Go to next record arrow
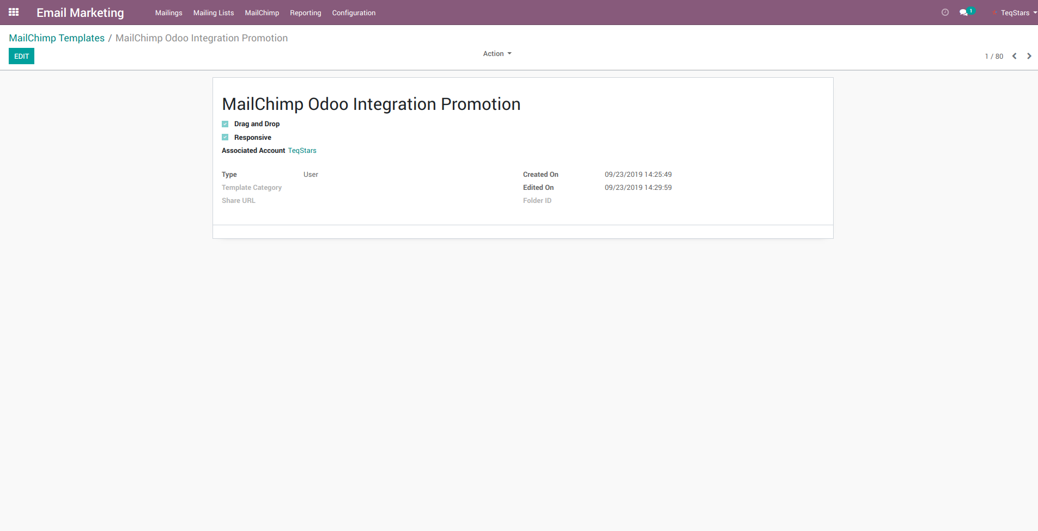Viewport: 1038px width, 531px height. [1029, 56]
